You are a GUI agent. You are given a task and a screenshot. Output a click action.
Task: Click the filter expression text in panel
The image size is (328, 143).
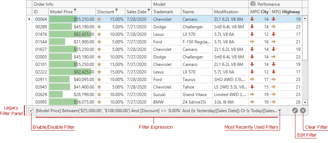tap(156, 111)
